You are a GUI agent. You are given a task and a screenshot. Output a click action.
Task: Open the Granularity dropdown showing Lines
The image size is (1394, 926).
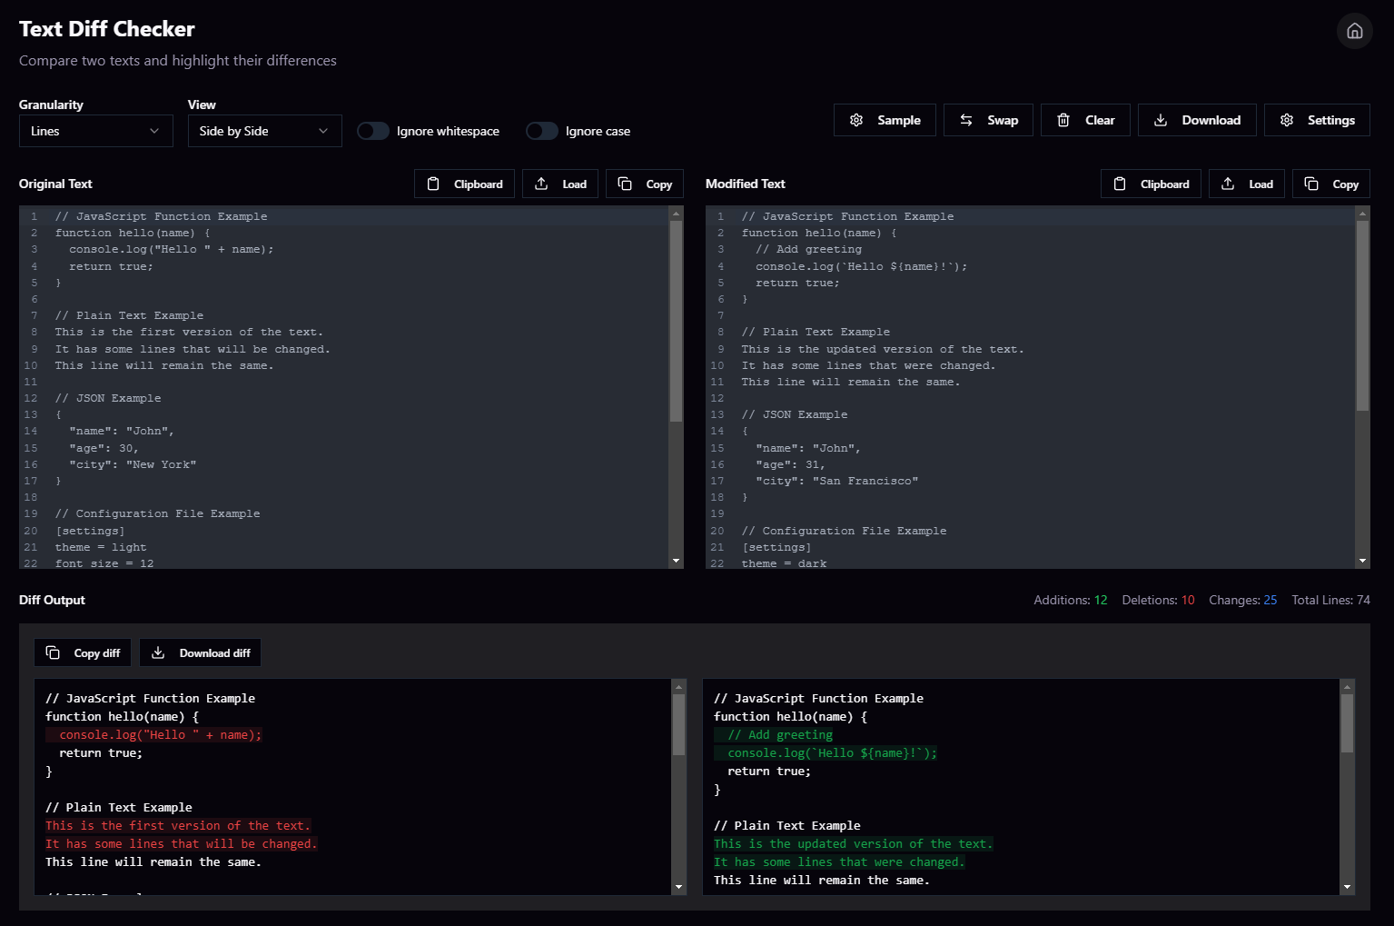94,130
